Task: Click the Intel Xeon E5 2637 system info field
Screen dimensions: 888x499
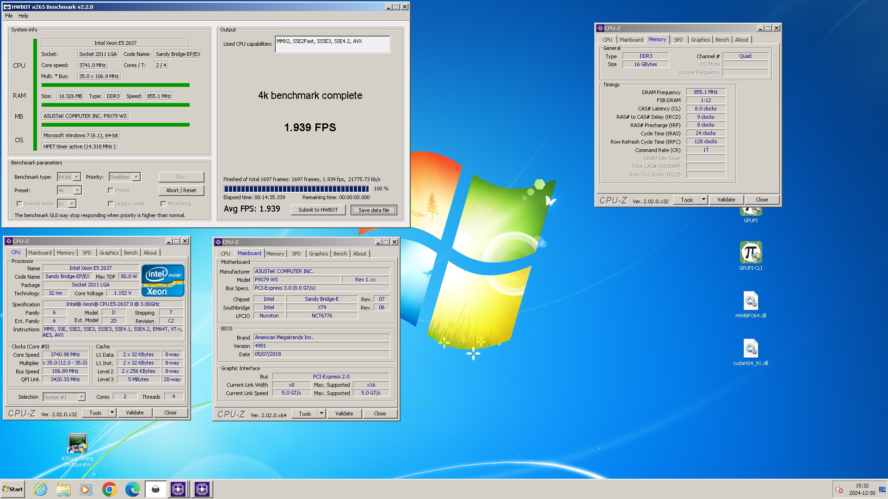Action: [116, 43]
